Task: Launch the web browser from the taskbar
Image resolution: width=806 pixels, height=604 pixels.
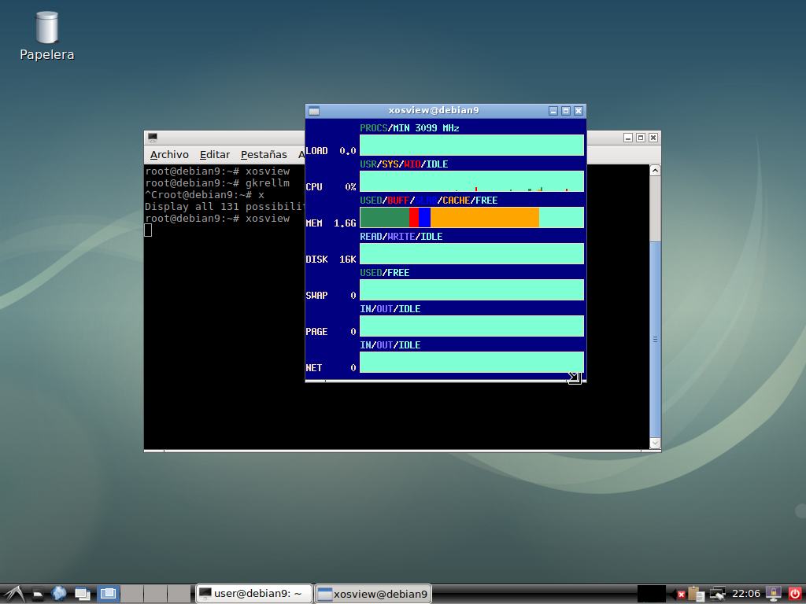Action: 59,594
